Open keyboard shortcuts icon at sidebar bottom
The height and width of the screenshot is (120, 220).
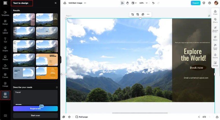click(5, 116)
